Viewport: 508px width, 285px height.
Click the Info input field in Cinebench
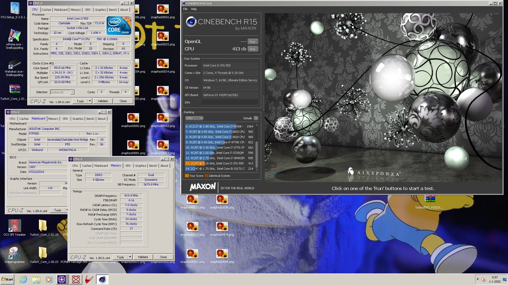pos(230,102)
